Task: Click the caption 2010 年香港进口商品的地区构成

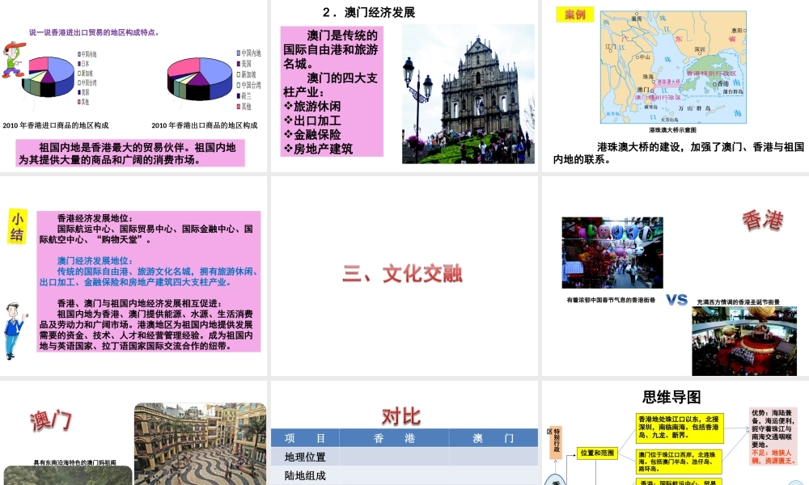Action: coord(56,125)
